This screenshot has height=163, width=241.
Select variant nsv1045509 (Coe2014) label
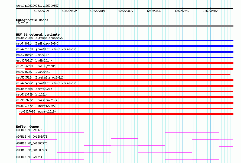pos(32,55)
